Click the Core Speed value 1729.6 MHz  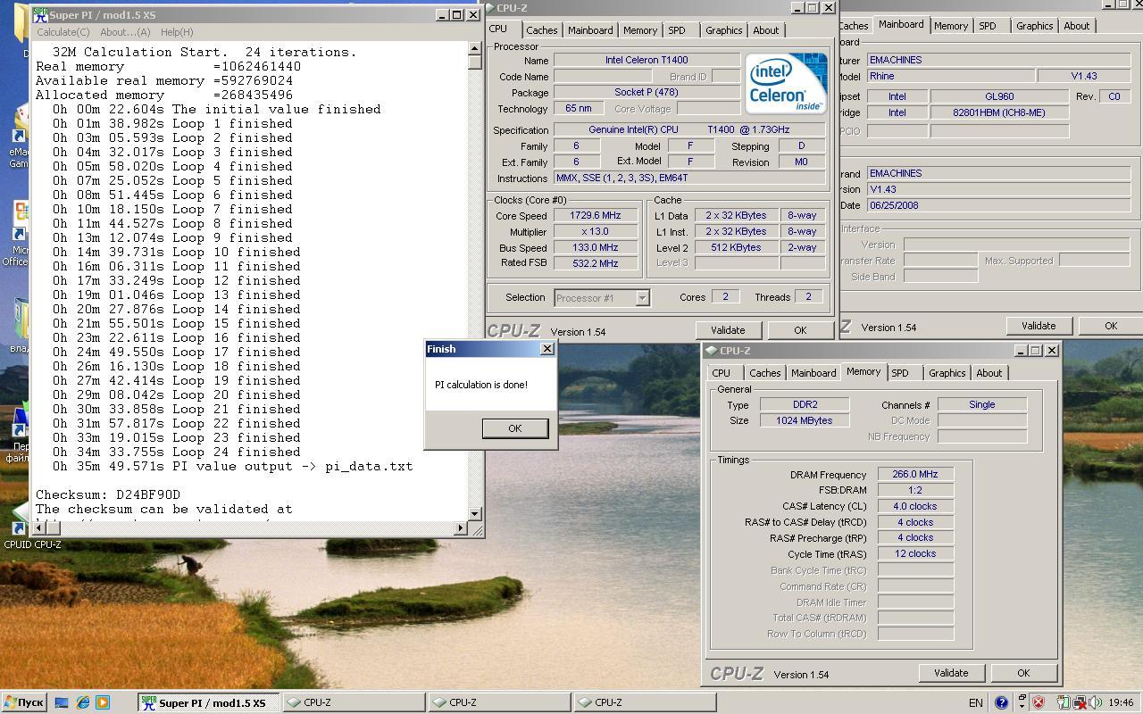pyautogui.click(x=595, y=216)
